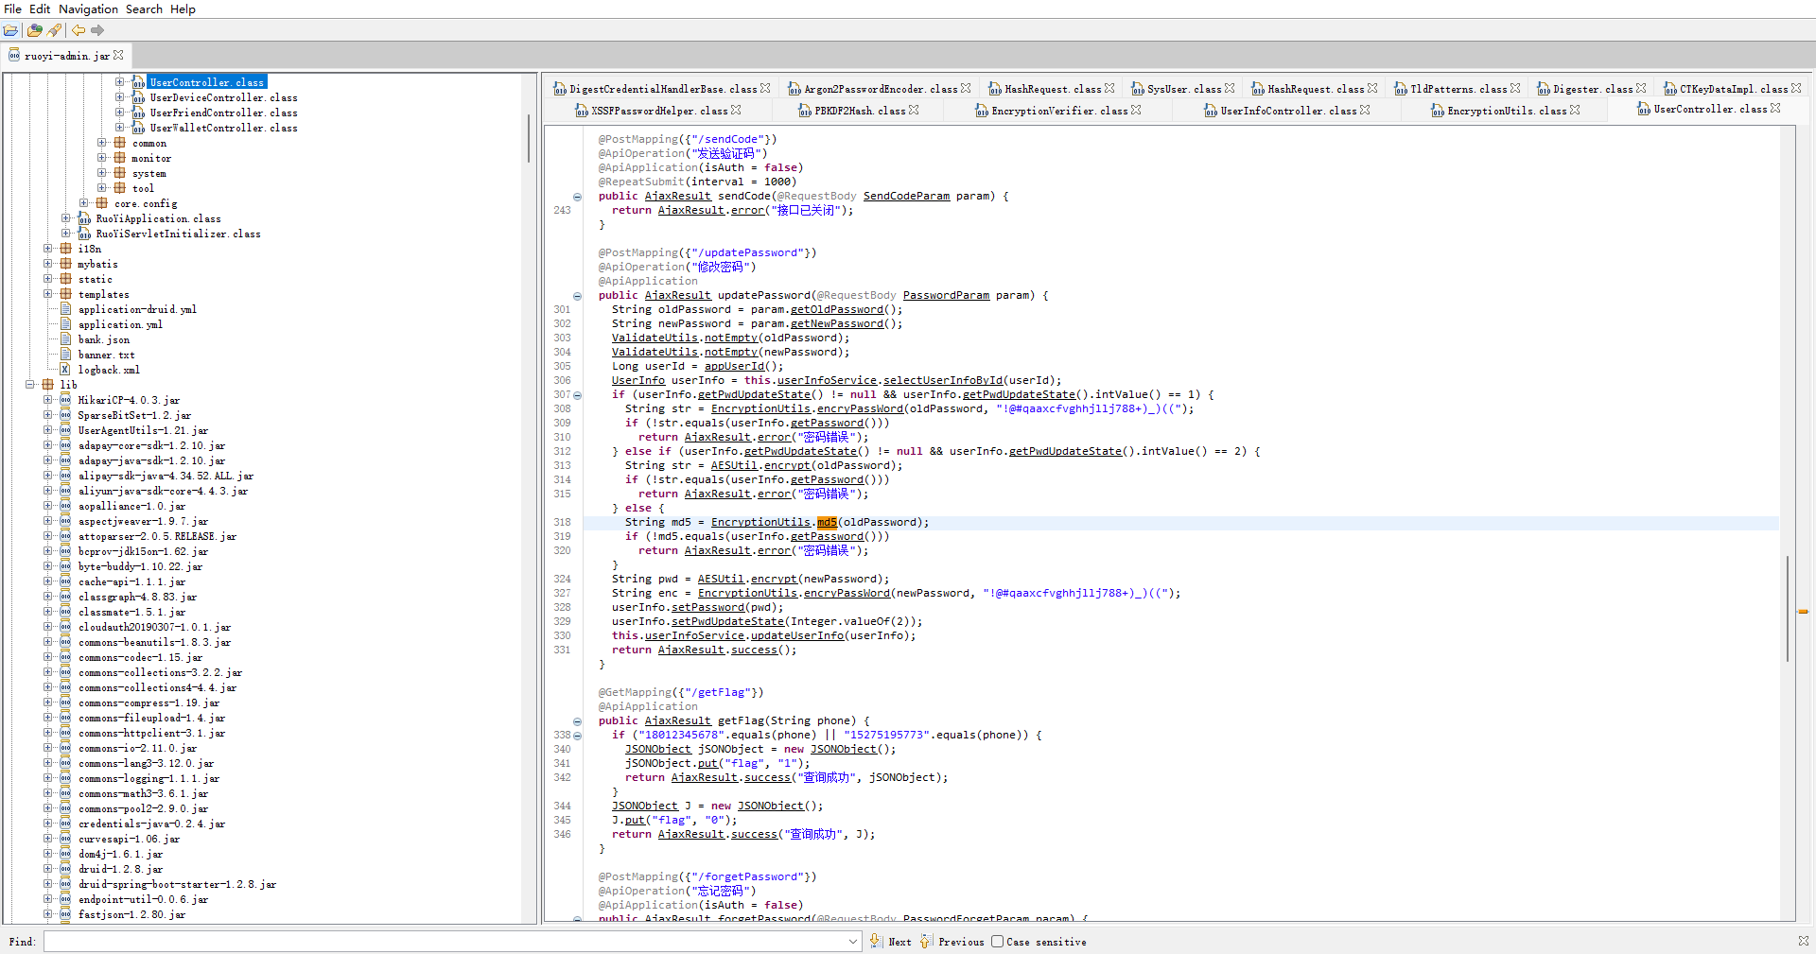1816x954 pixels.
Task: Close the SysUser.class tab
Action: pyautogui.click(x=1230, y=88)
